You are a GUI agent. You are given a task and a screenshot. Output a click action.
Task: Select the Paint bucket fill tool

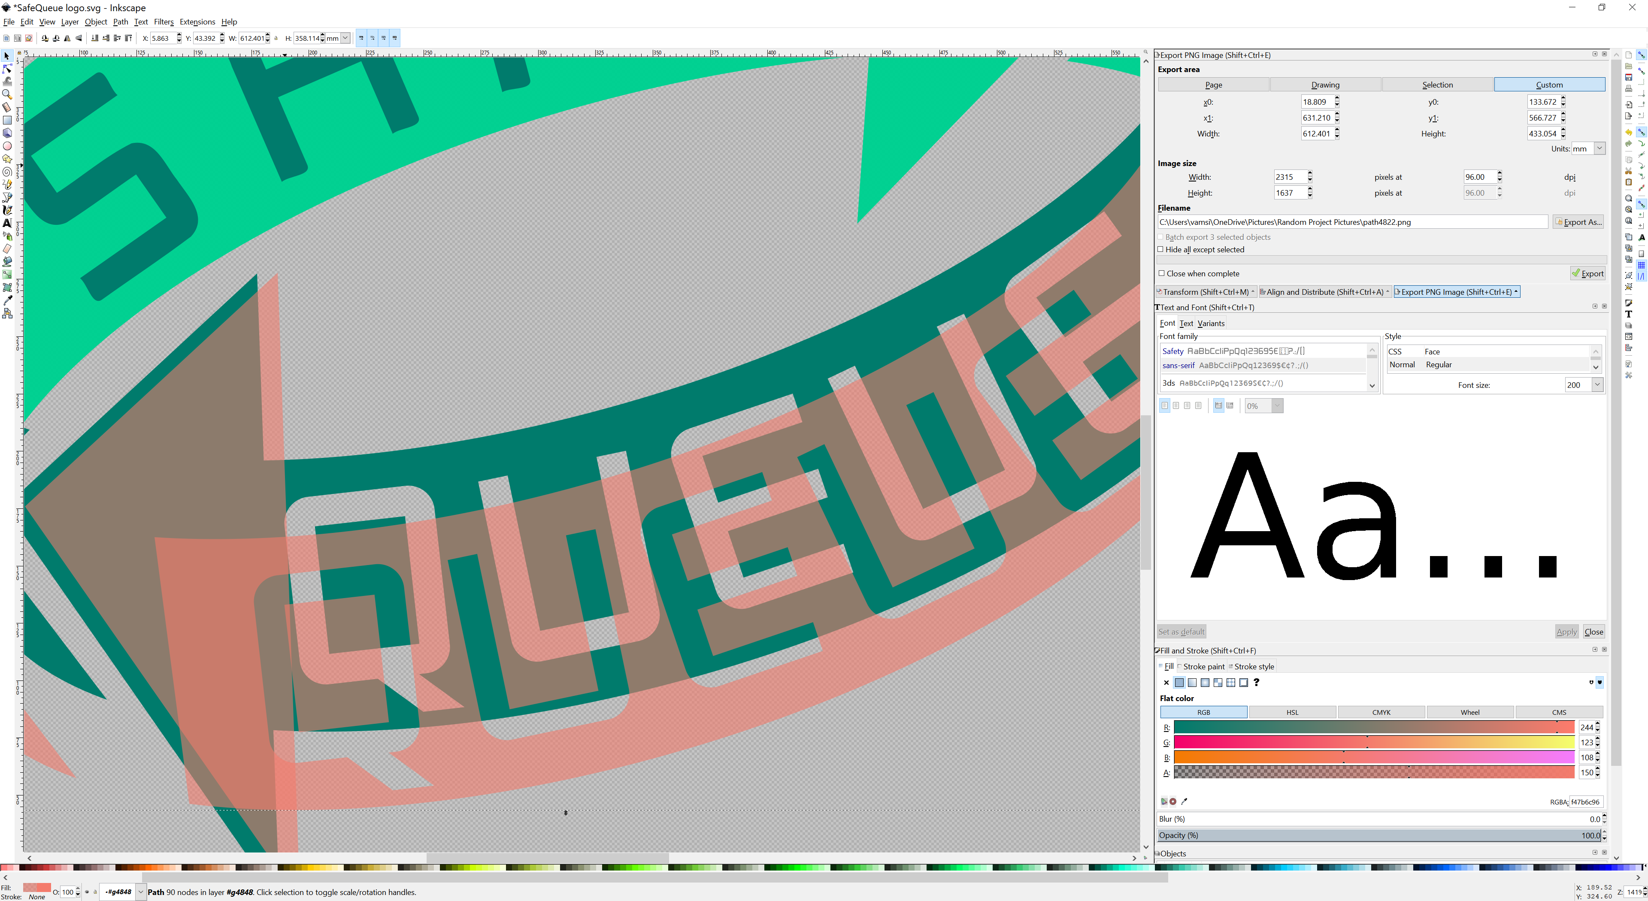[x=7, y=262]
